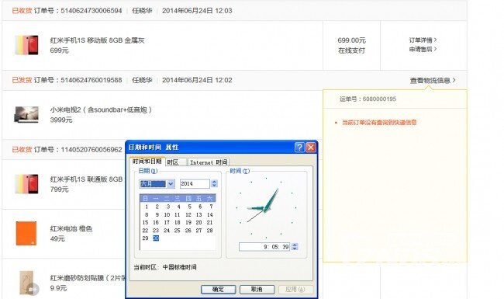Open help in Date and Time dialog

299,148
